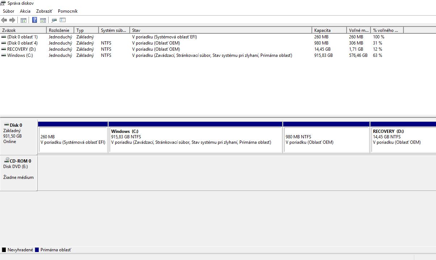Click the drive icon beside (Disk 0 oblasť 4)
Image resolution: width=436 pixels, height=260 pixels.
point(4,43)
